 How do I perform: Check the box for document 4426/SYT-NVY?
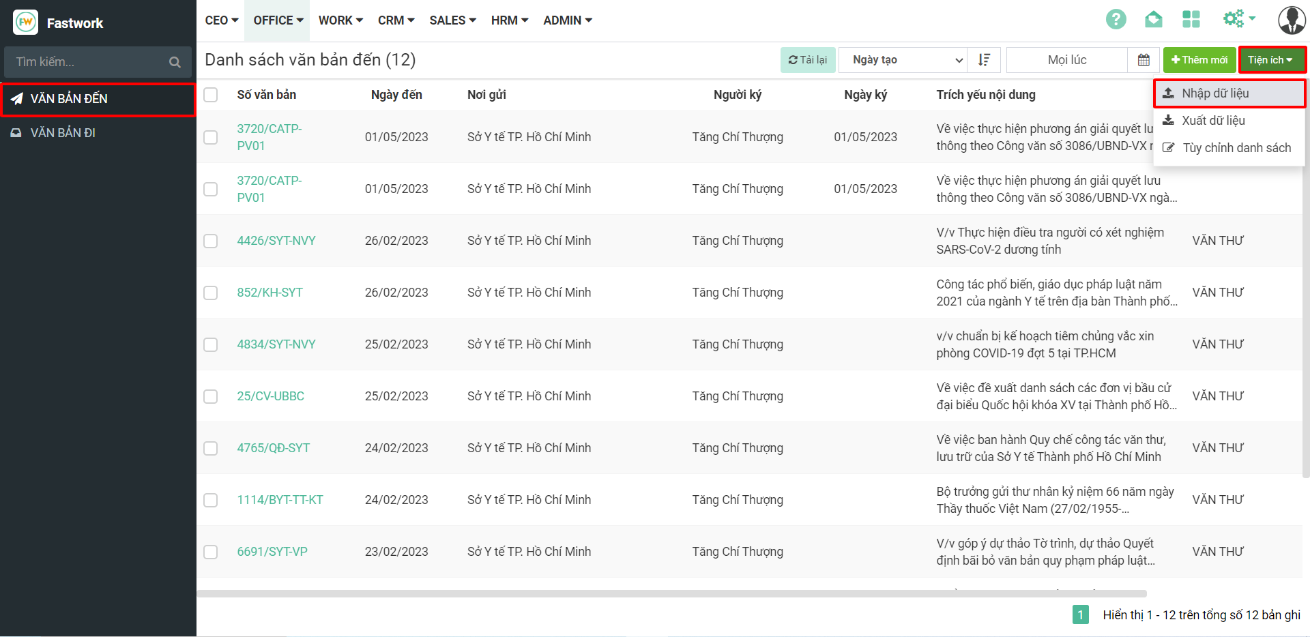click(x=211, y=241)
